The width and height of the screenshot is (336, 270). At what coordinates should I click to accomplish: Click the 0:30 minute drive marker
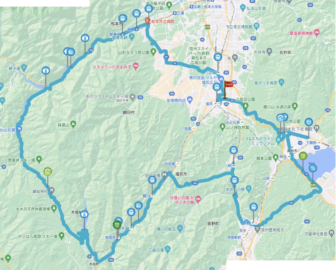pyautogui.click(x=309, y=122)
